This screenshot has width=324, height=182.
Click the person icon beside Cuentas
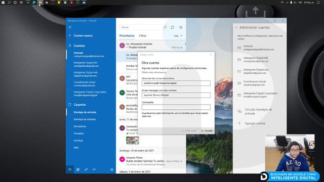[x=70, y=45]
